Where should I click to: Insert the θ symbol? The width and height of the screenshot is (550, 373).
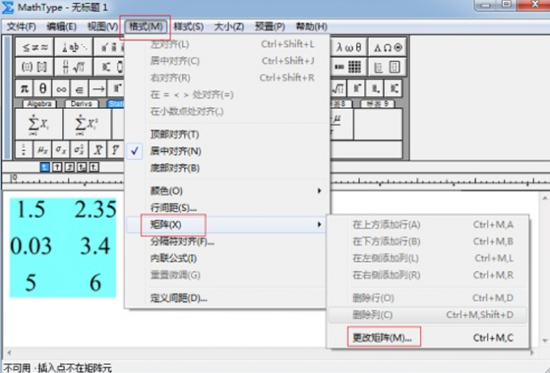click(42, 89)
